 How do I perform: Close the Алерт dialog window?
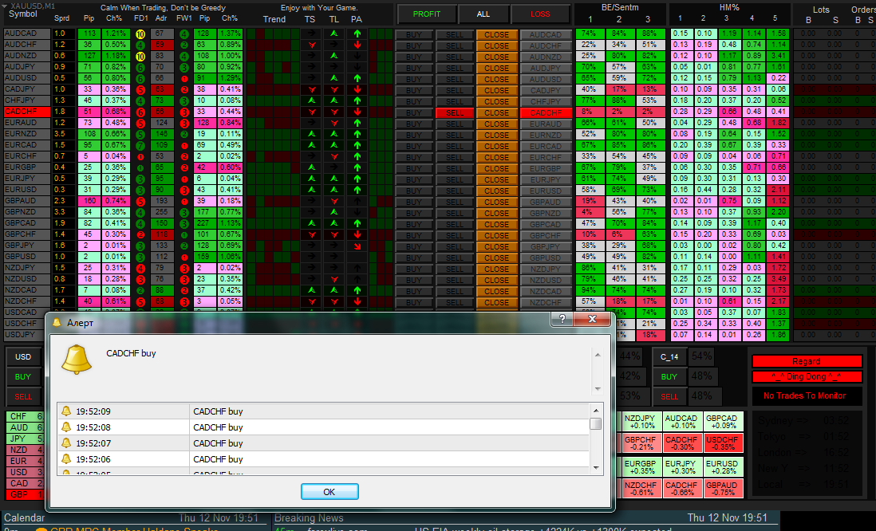[592, 319]
